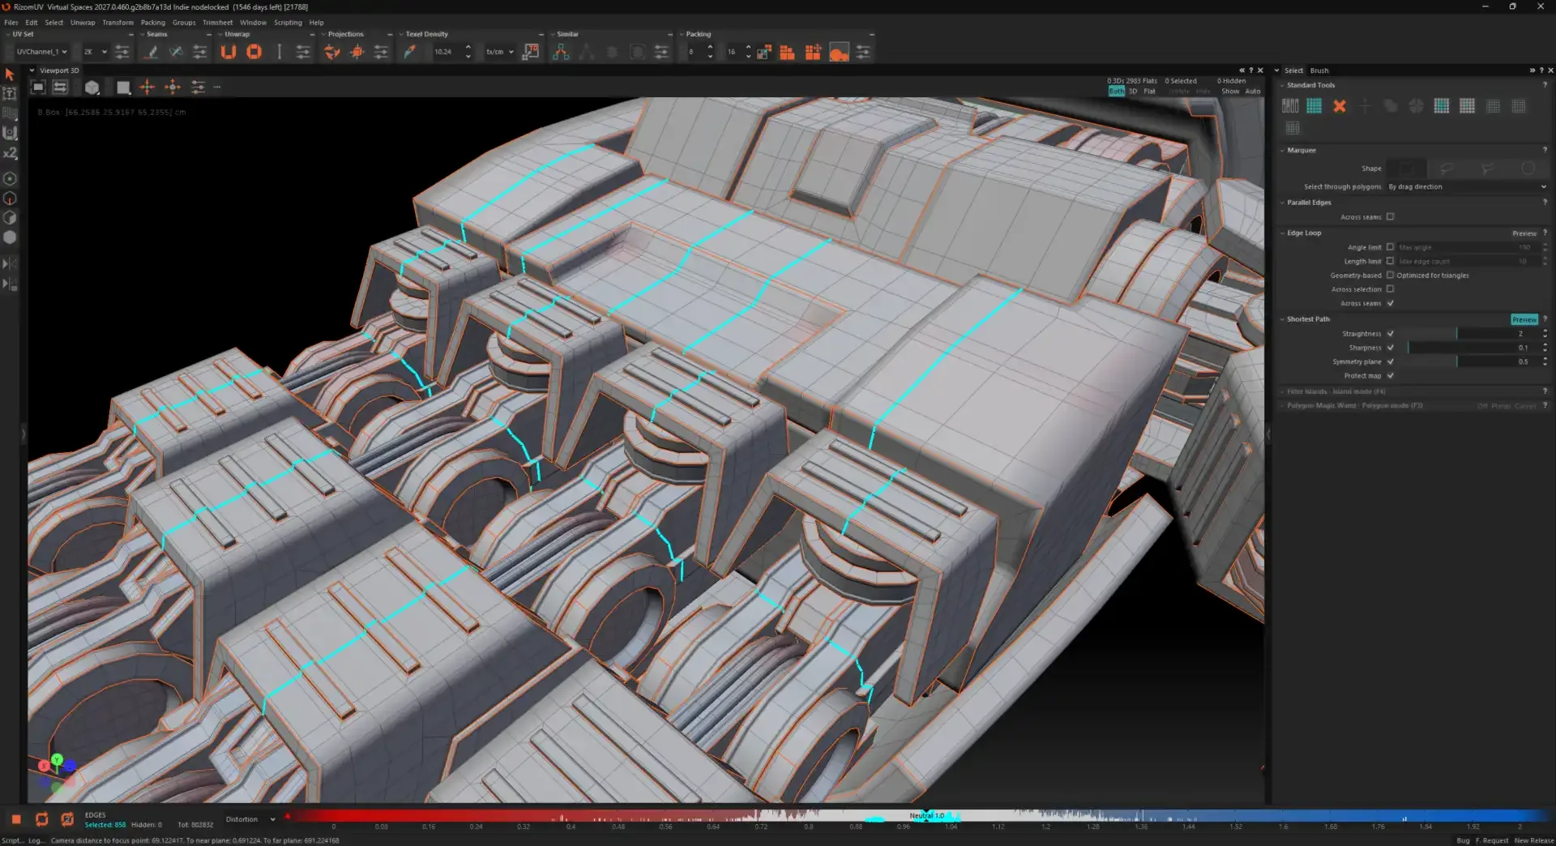Collapse the Shortest Path section
1556x846 pixels.
point(1282,319)
